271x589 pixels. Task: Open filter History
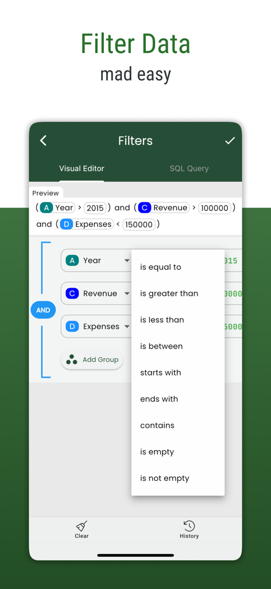[x=189, y=530]
